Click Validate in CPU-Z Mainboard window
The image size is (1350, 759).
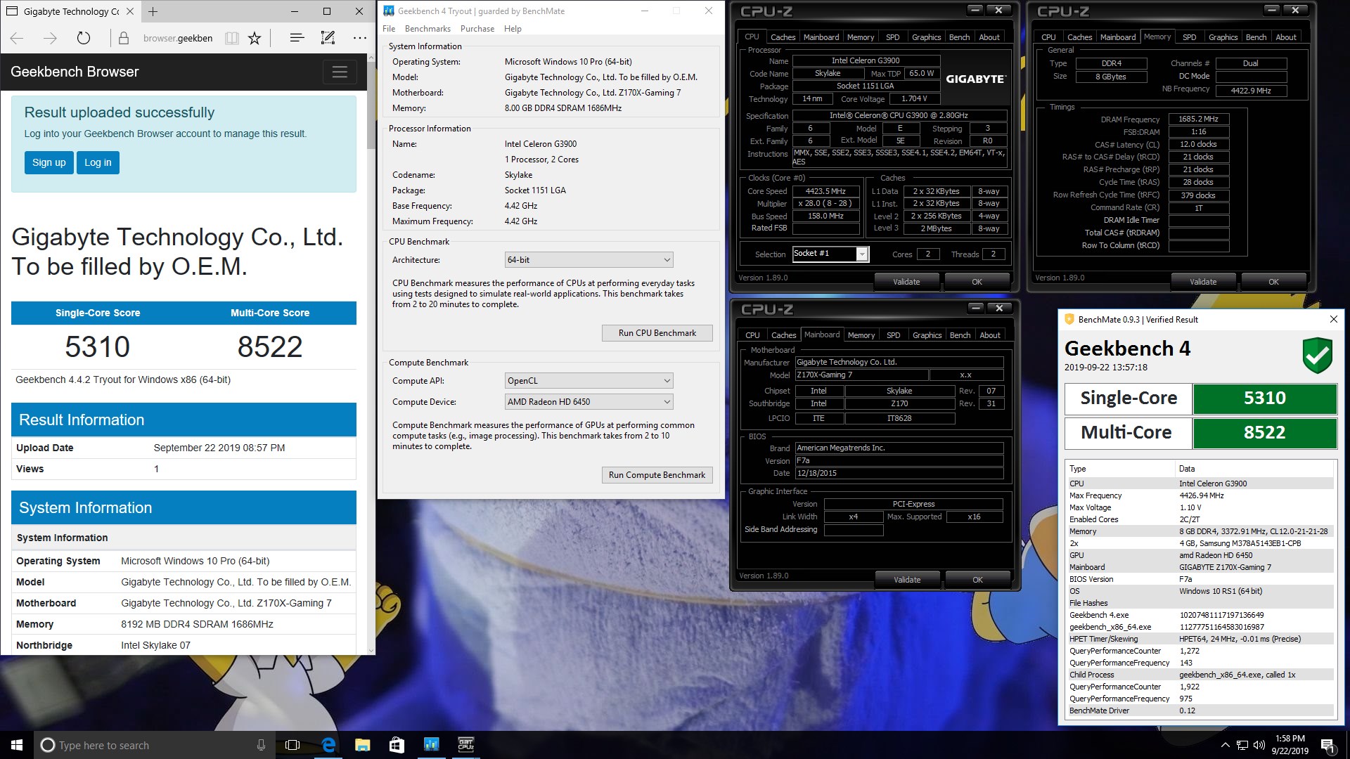(x=907, y=580)
